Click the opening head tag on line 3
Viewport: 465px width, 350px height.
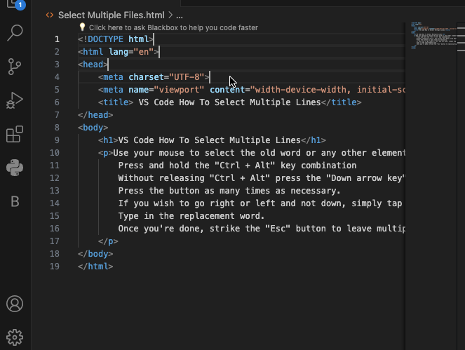[x=93, y=65]
